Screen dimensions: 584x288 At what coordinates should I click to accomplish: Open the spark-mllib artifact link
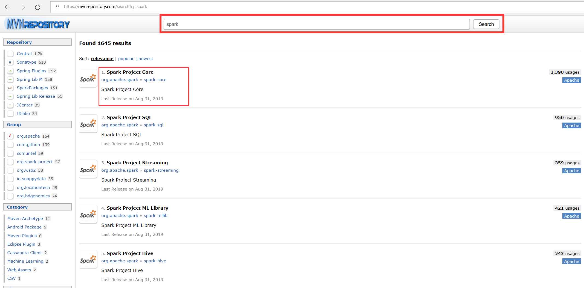point(155,216)
